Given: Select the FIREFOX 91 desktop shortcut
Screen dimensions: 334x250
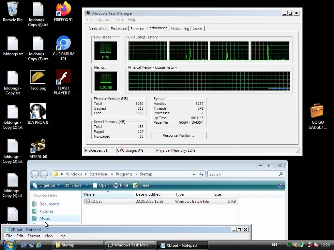Looking at the screenshot, I should coord(63,12).
